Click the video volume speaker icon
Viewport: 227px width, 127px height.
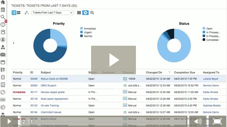pos(198,121)
